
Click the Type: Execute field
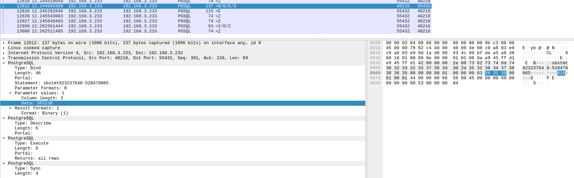31,143
